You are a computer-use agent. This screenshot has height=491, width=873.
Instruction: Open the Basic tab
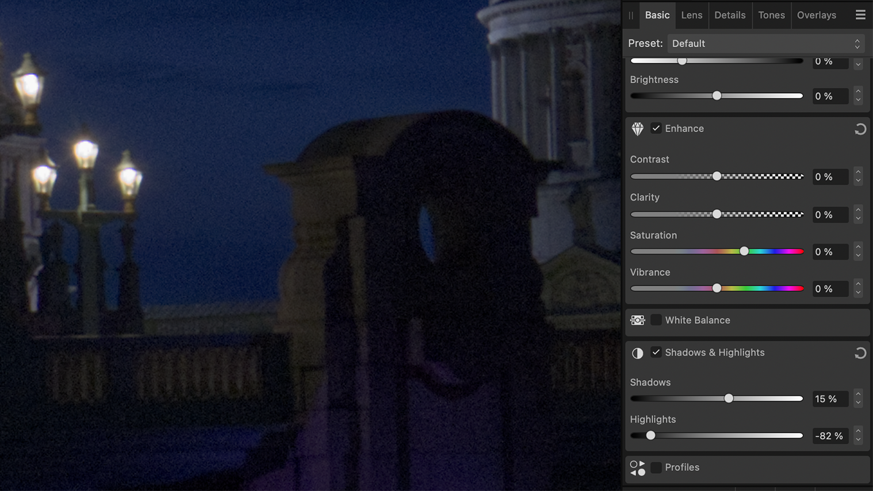point(657,15)
